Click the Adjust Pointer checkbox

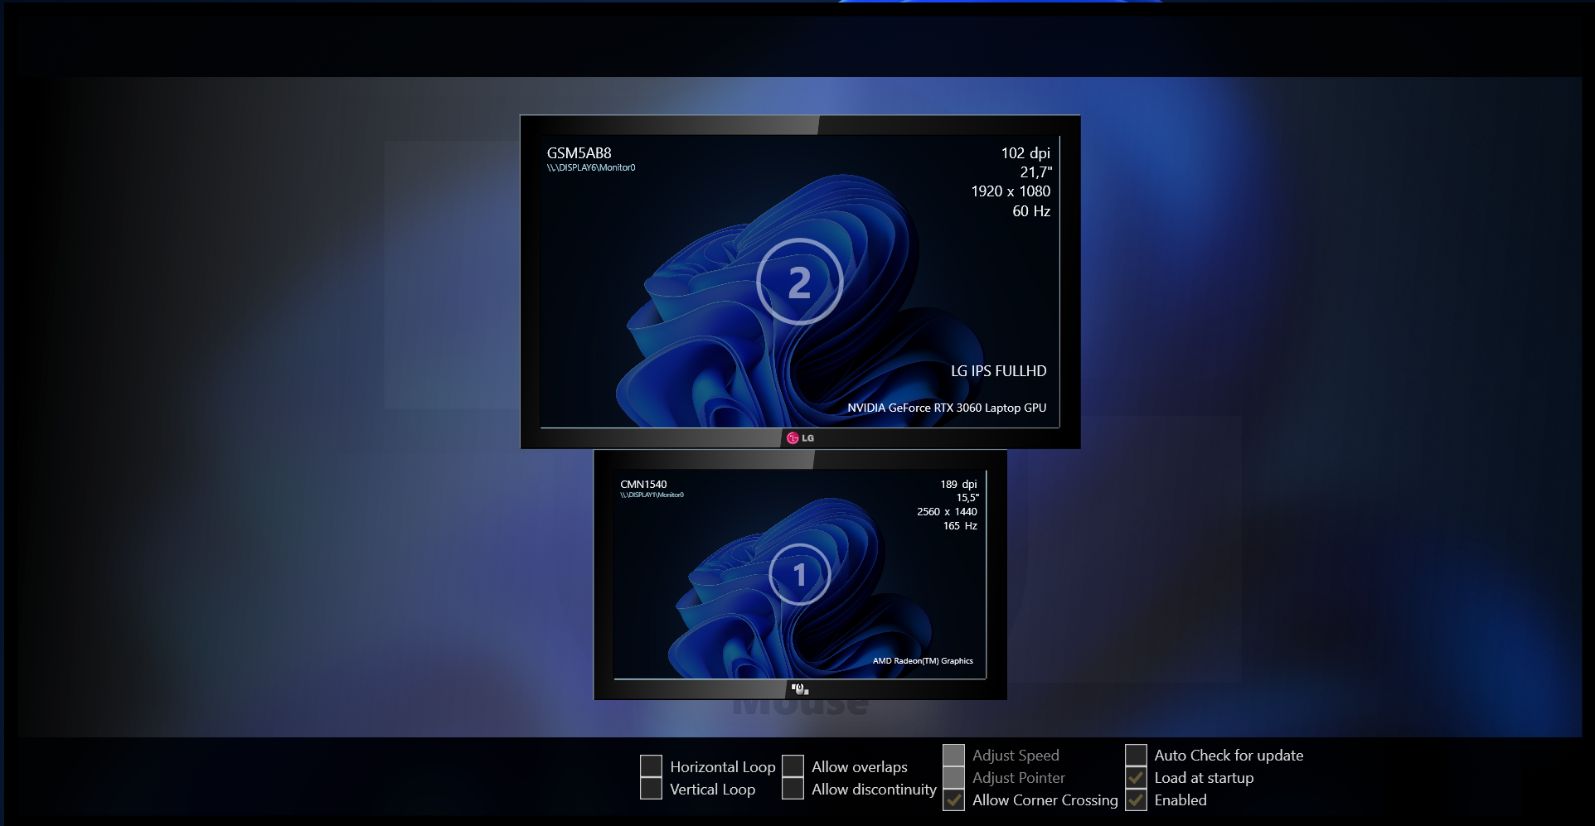(x=953, y=777)
